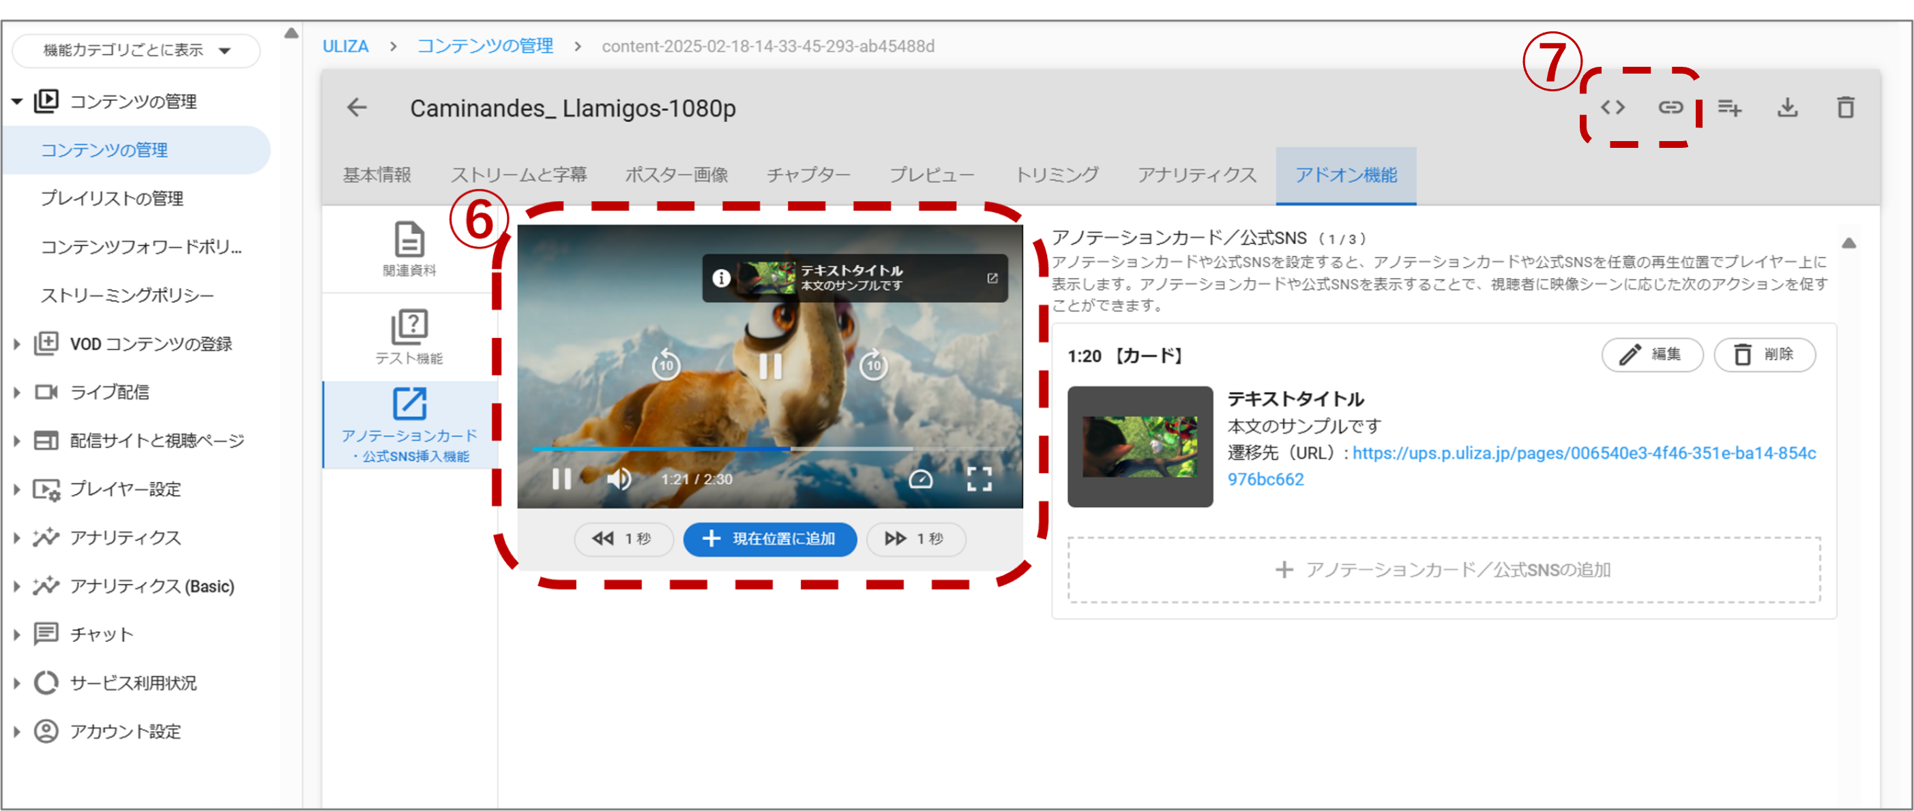Screen dimensions: 1914x811
Task: Delete content with trash icon in header
Action: click(1846, 108)
